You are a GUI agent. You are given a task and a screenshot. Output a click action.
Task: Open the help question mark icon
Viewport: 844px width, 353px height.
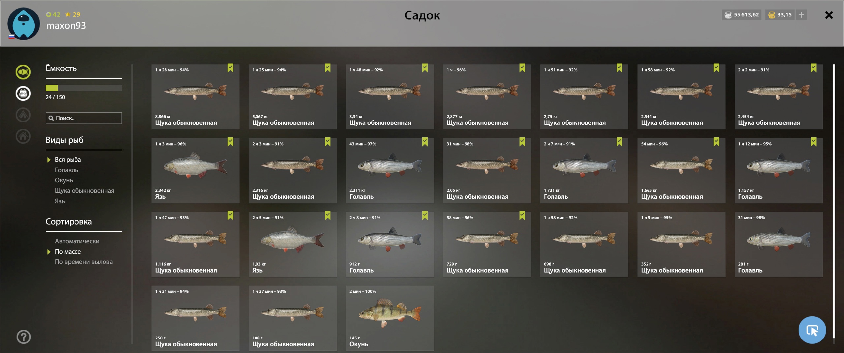(x=24, y=337)
